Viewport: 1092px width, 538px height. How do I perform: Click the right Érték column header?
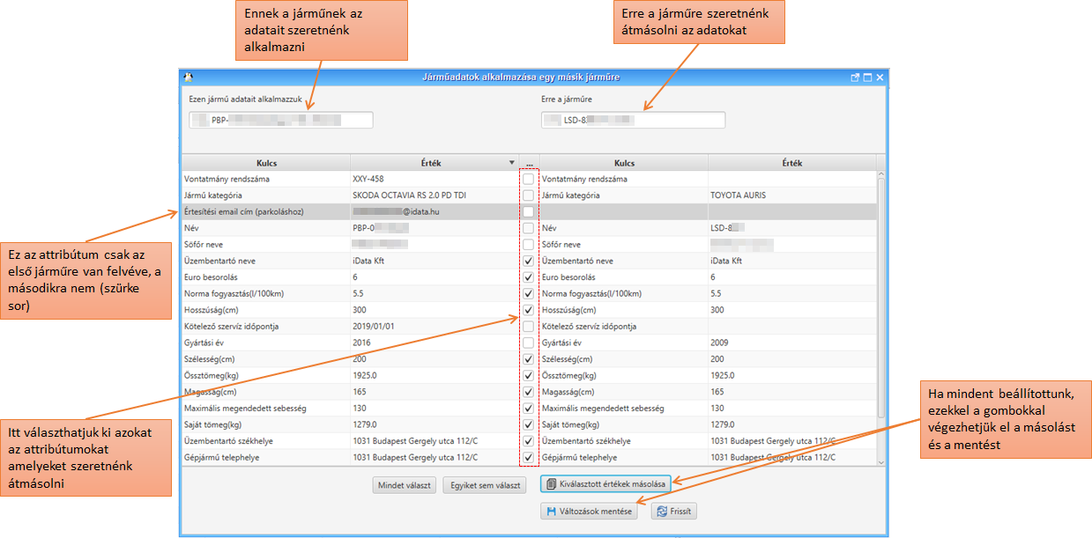791,163
